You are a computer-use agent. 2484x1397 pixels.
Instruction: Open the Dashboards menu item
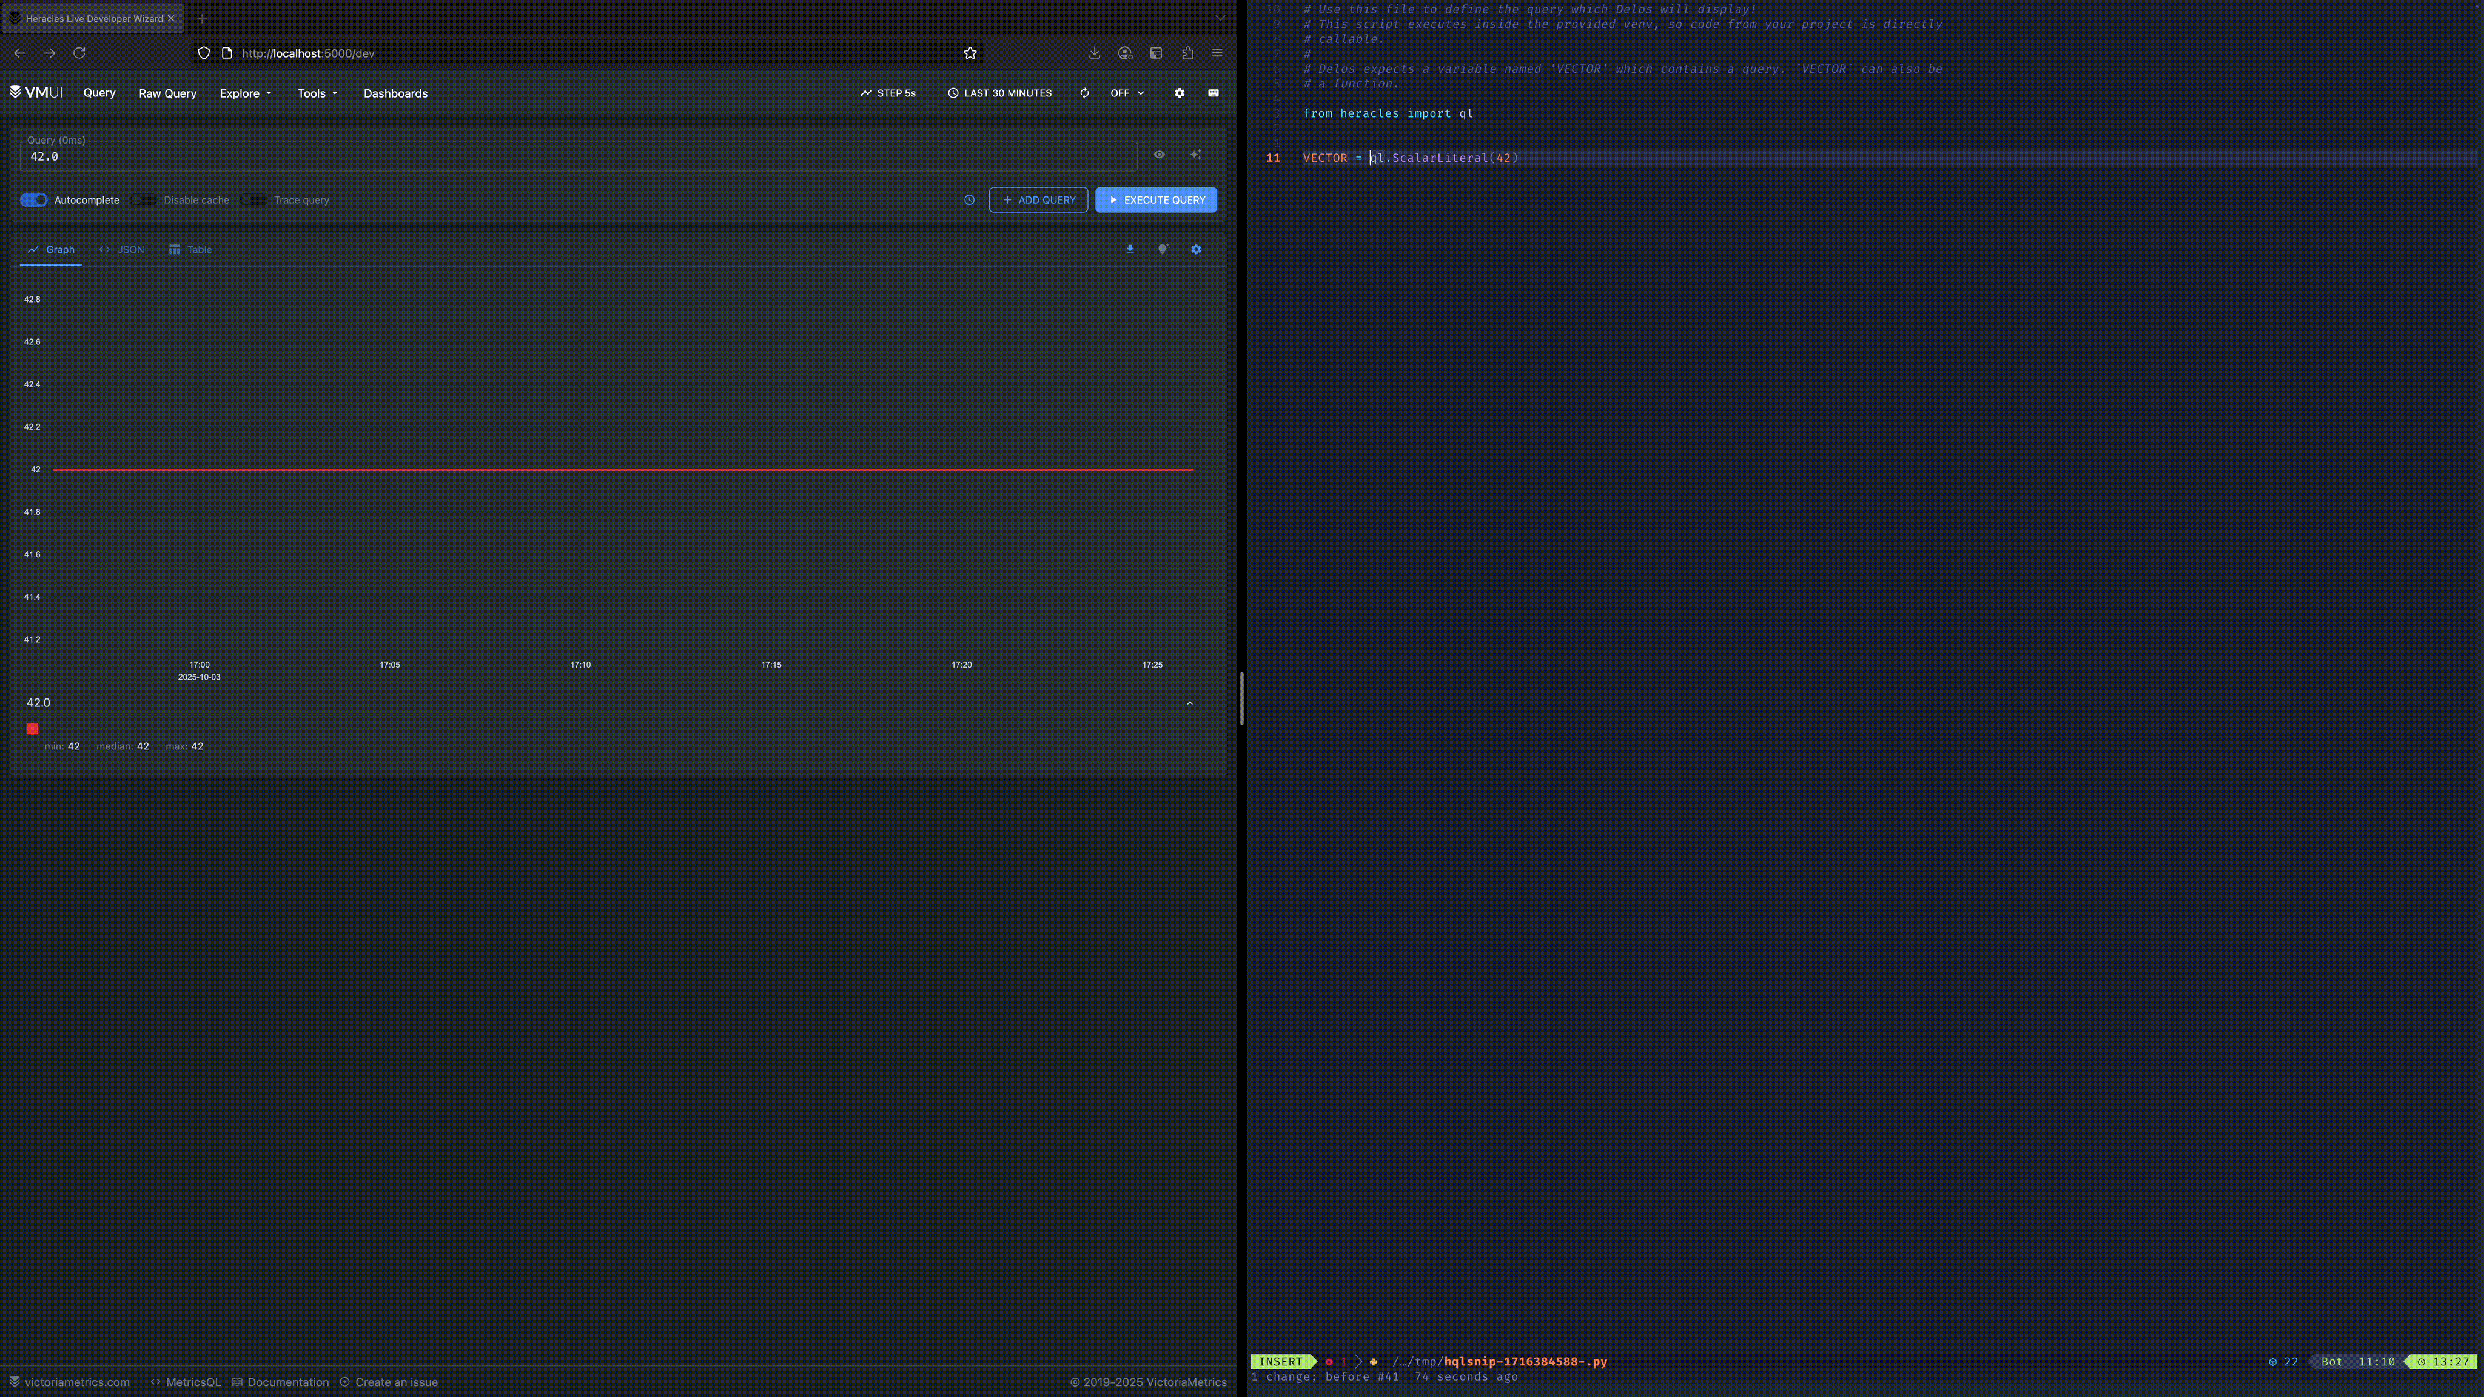[x=395, y=93]
